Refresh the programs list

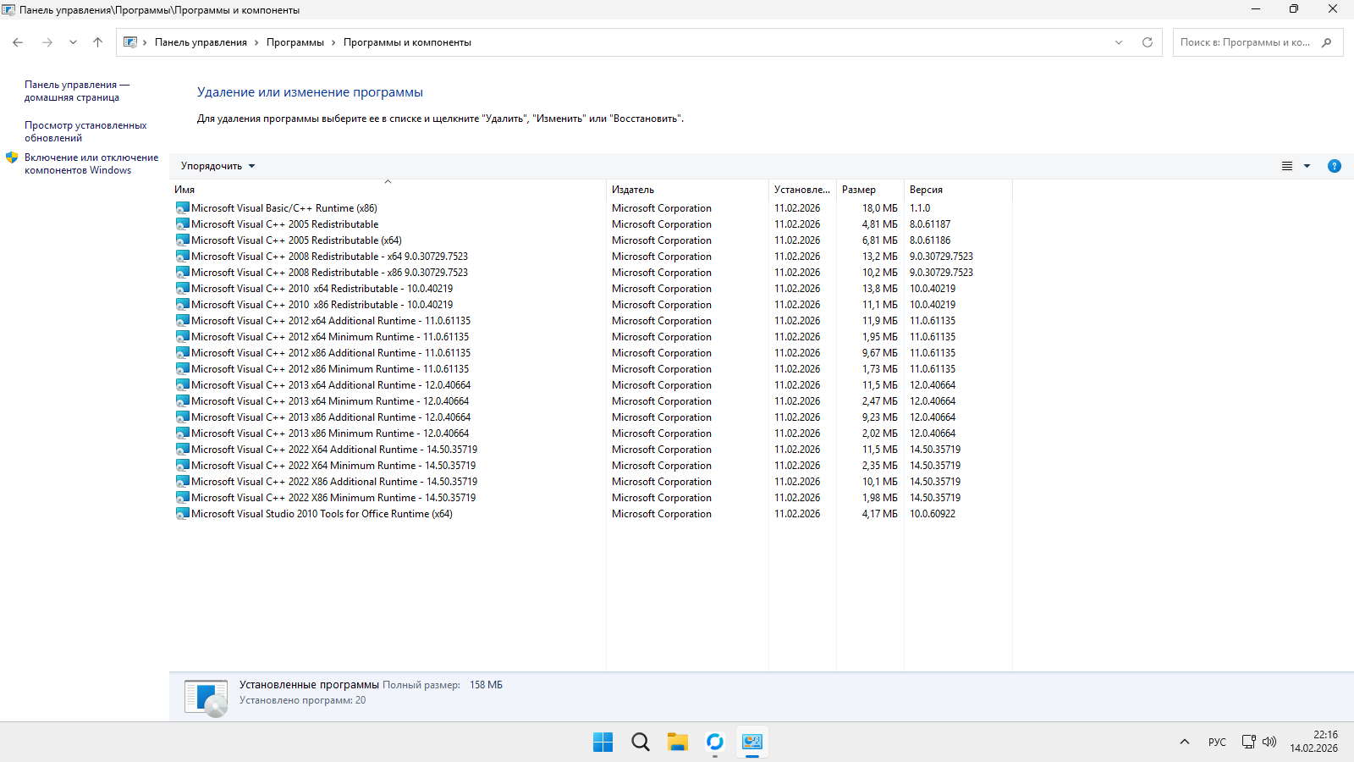point(1147,42)
